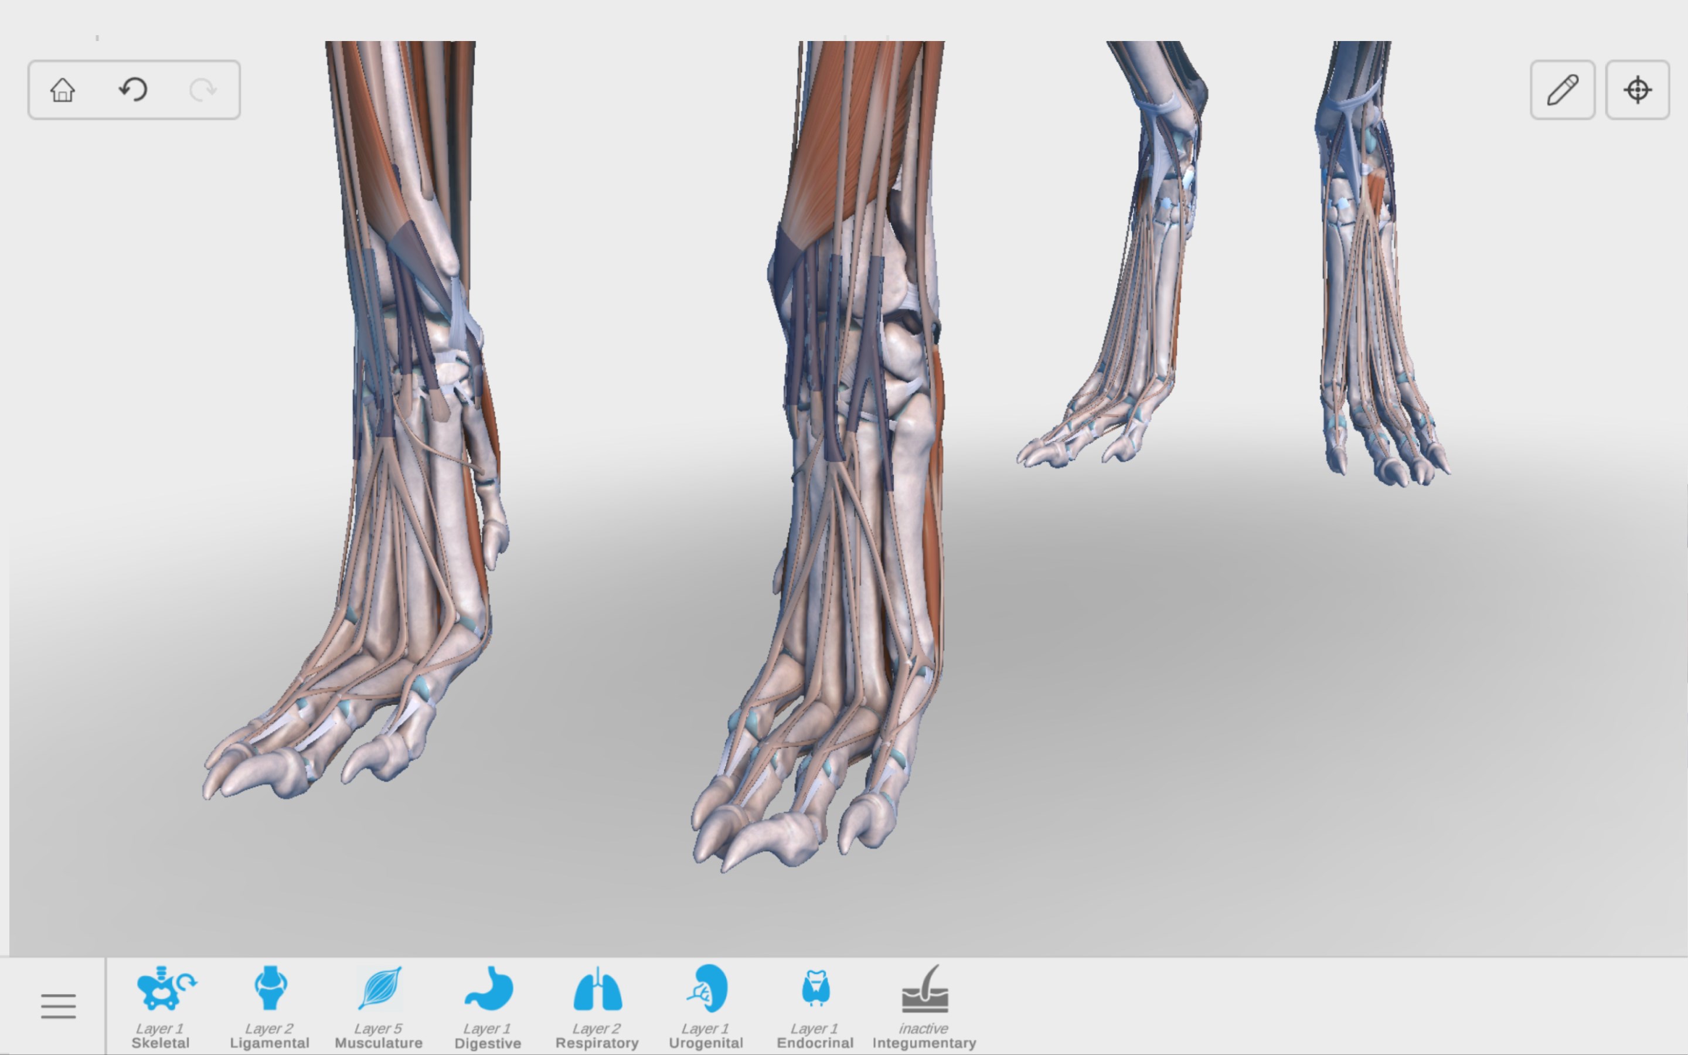Viewport: 1688px width, 1055px height.
Task: Click the crosshair focus target icon
Action: click(1637, 90)
